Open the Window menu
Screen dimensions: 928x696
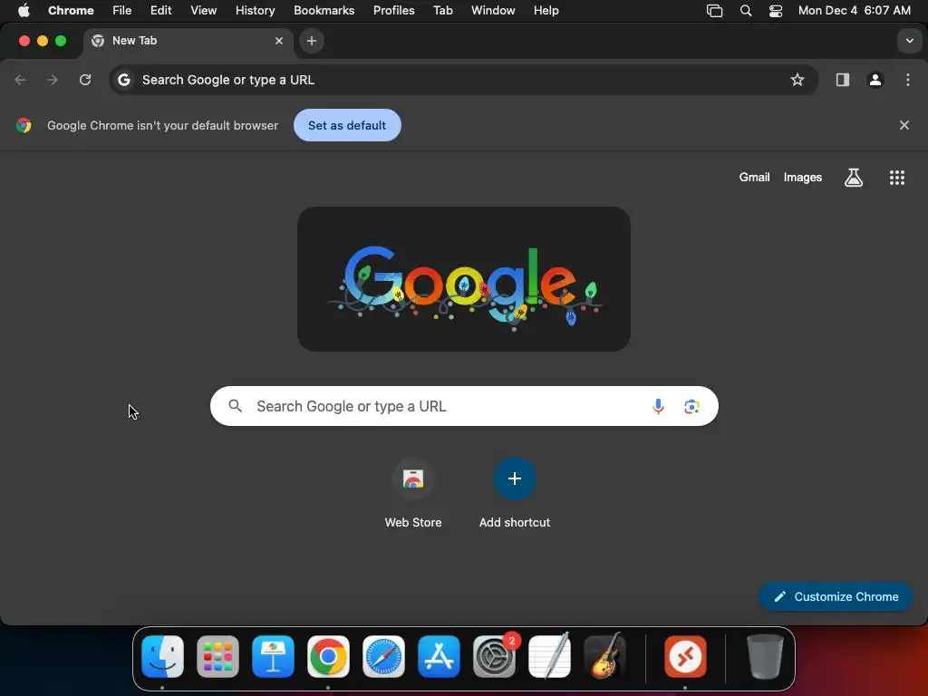coord(493,11)
